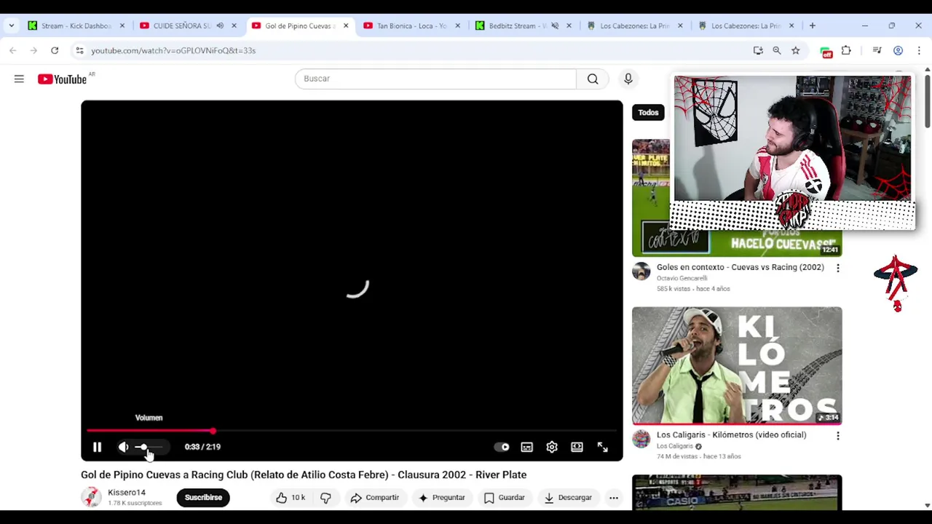
Task: Open the Los Caligaris channel avatar
Action: click(x=641, y=439)
